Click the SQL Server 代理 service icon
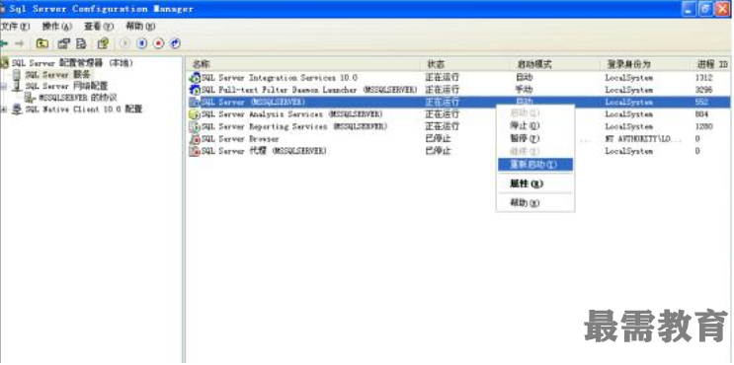734x365 pixels. 195,151
